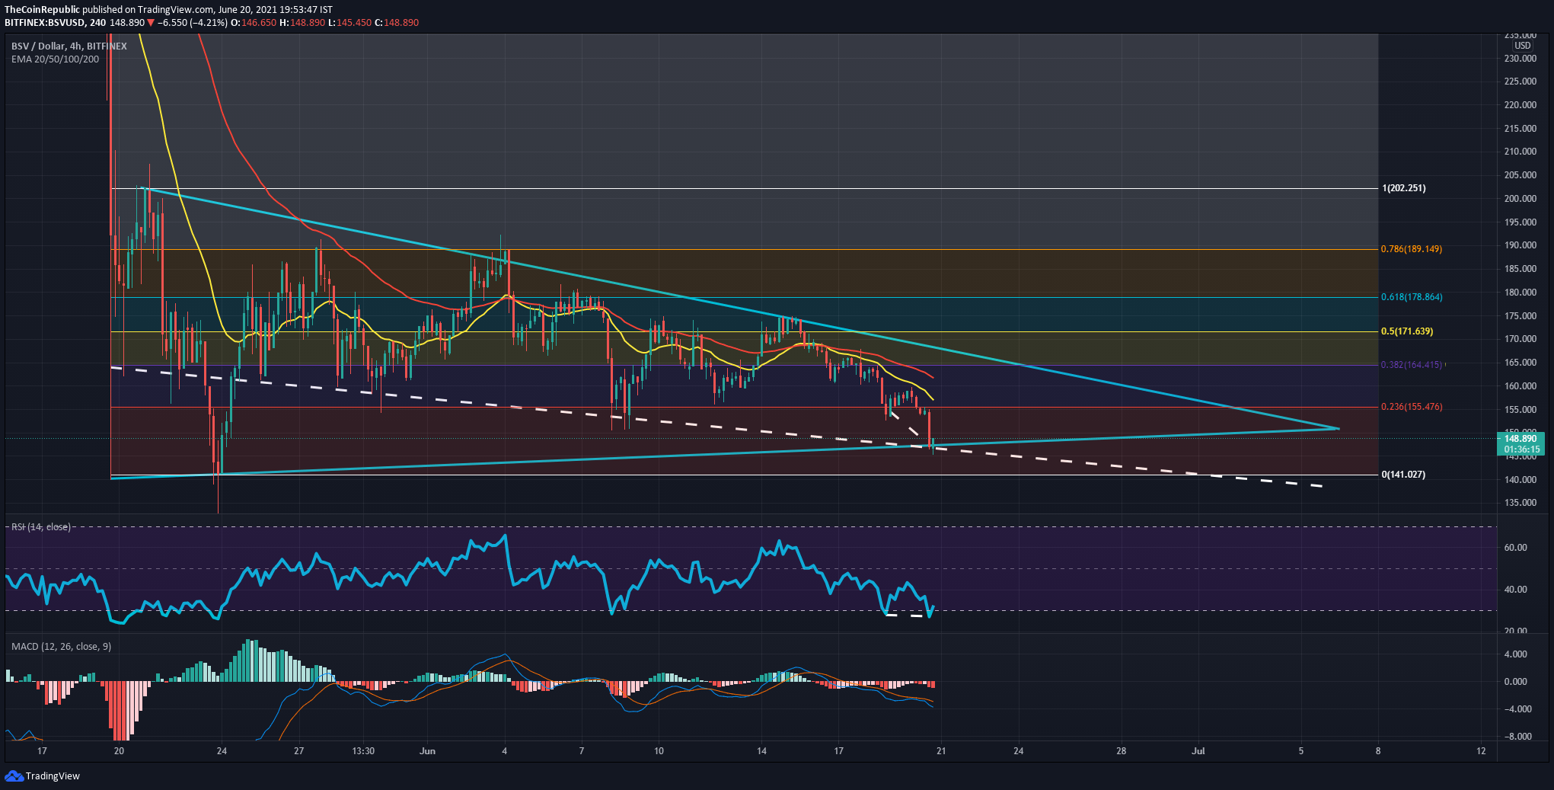
Task: Click the 180.000 price axis label
Action: click(x=1520, y=293)
